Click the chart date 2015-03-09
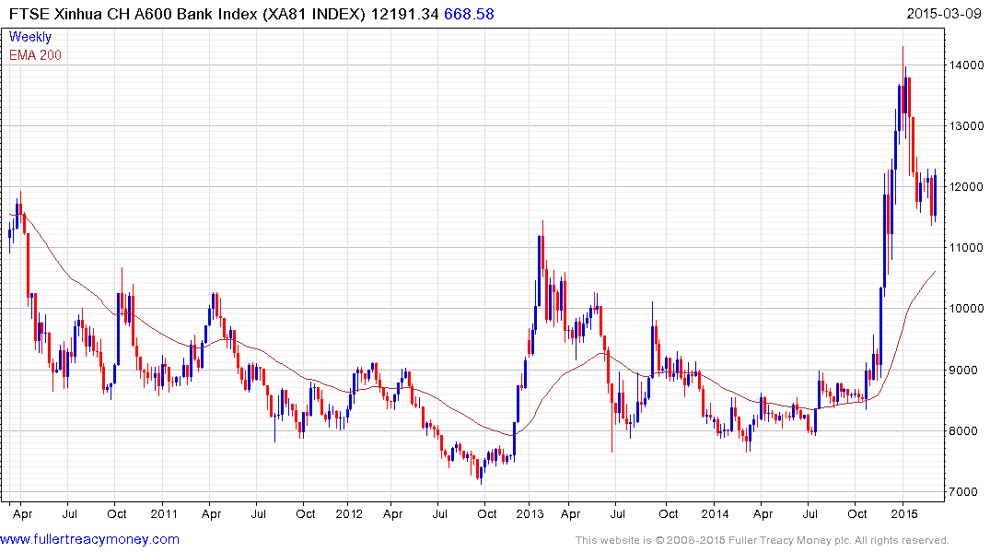The image size is (990, 553). click(944, 14)
